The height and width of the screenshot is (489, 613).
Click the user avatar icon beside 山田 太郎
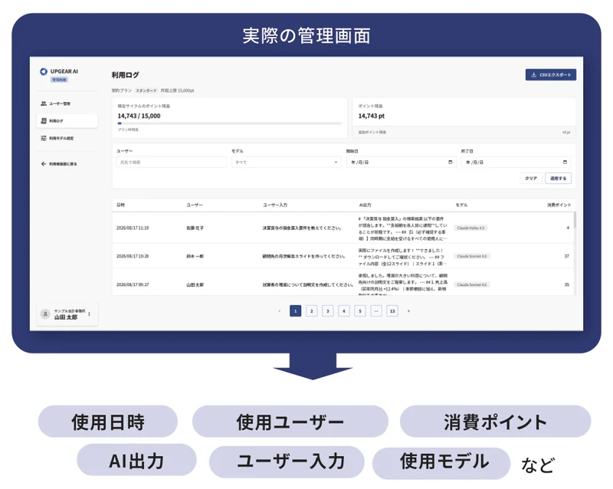[45, 314]
